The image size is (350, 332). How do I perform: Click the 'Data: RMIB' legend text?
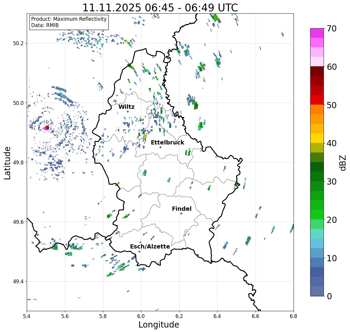point(45,25)
